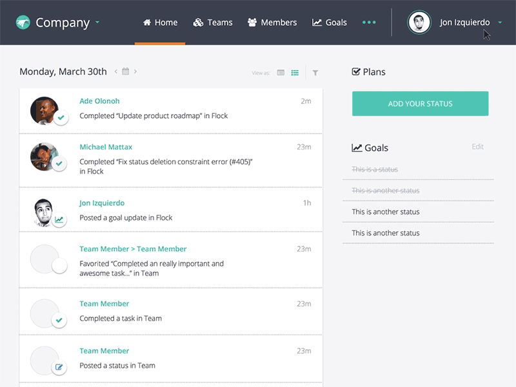Mark 'This is another status' as complete
The height and width of the screenshot is (387, 516).
click(x=386, y=212)
